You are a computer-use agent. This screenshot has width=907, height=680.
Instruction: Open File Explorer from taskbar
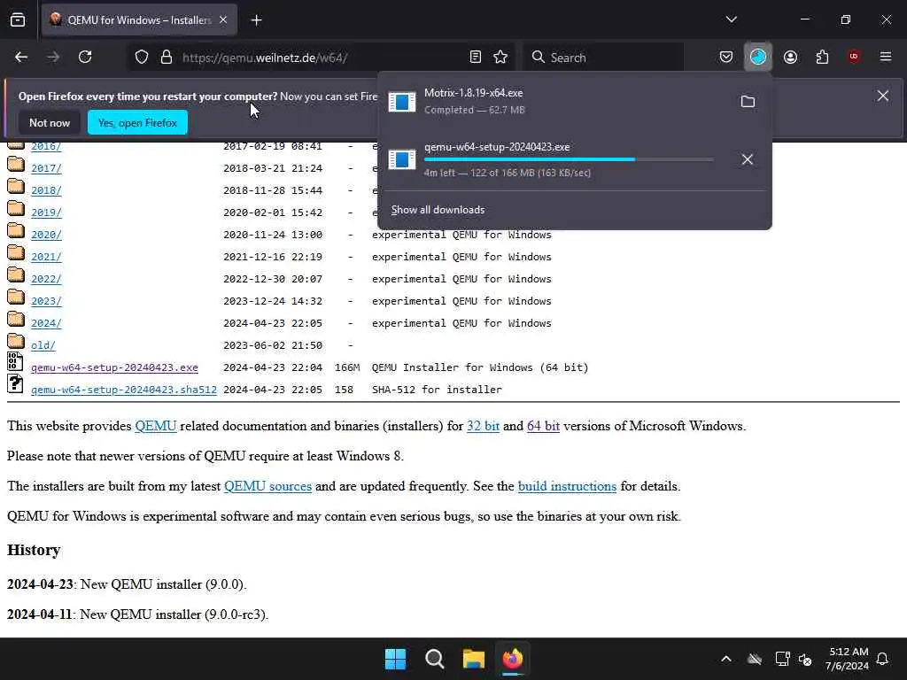tap(474, 659)
